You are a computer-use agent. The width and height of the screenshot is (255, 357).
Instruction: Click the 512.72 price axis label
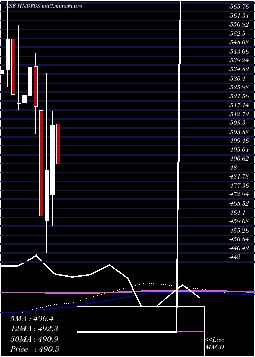point(239,114)
